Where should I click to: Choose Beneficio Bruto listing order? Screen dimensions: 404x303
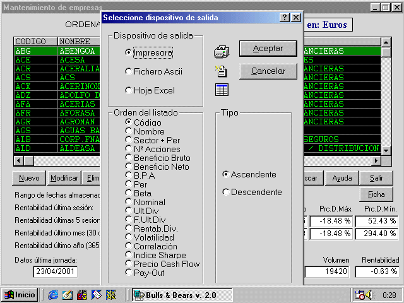click(158, 158)
